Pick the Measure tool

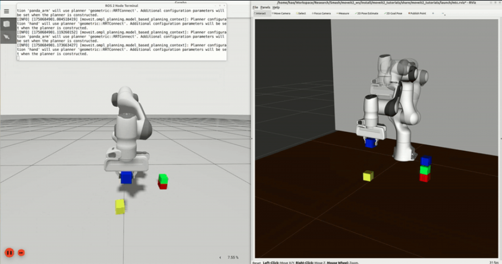pos(343,13)
